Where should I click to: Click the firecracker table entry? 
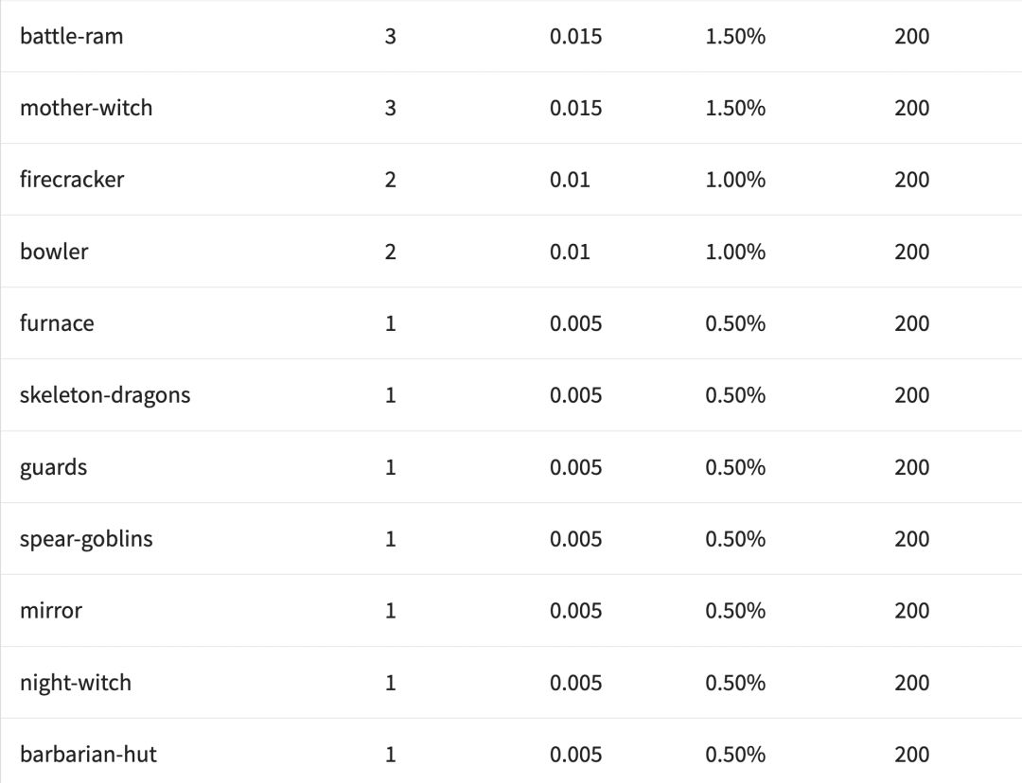(x=72, y=180)
